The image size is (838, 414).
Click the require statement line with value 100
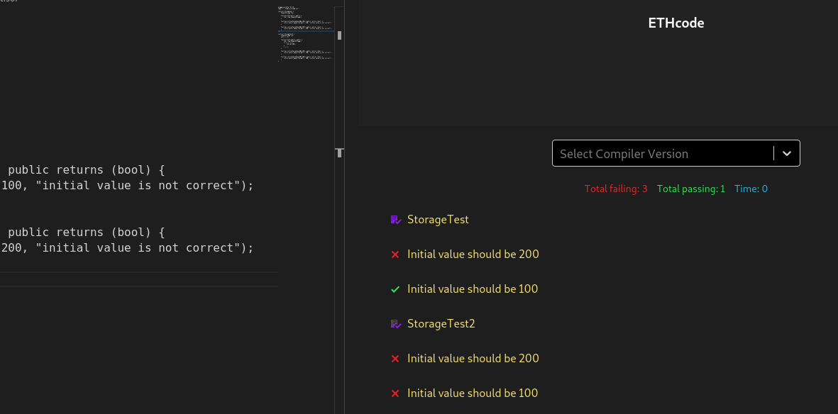128,185
